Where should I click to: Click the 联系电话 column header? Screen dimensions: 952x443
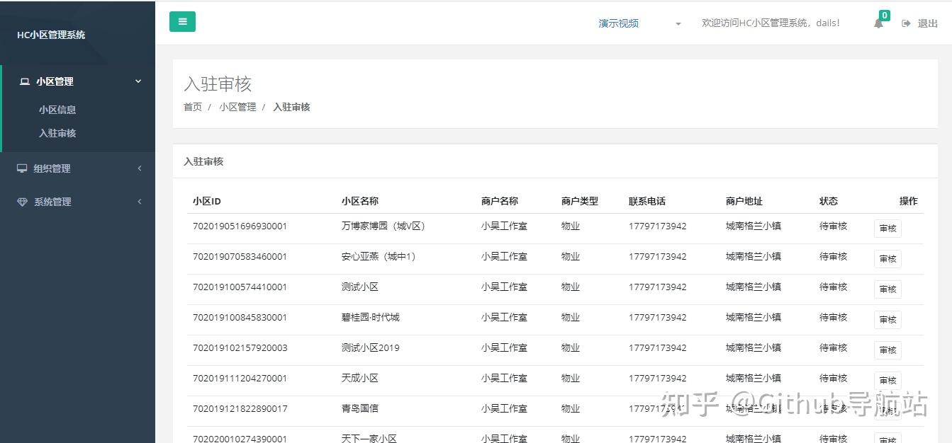tap(647, 201)
